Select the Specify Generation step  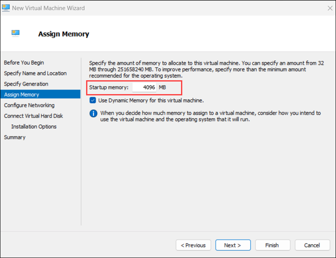(x=26, y=84)
